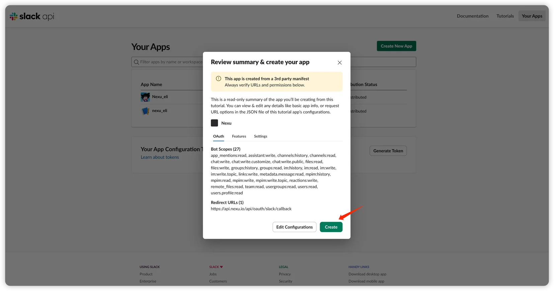554x291 pixels.
Task: Click the search magnifier icon
Action: (x=136, y=62)
